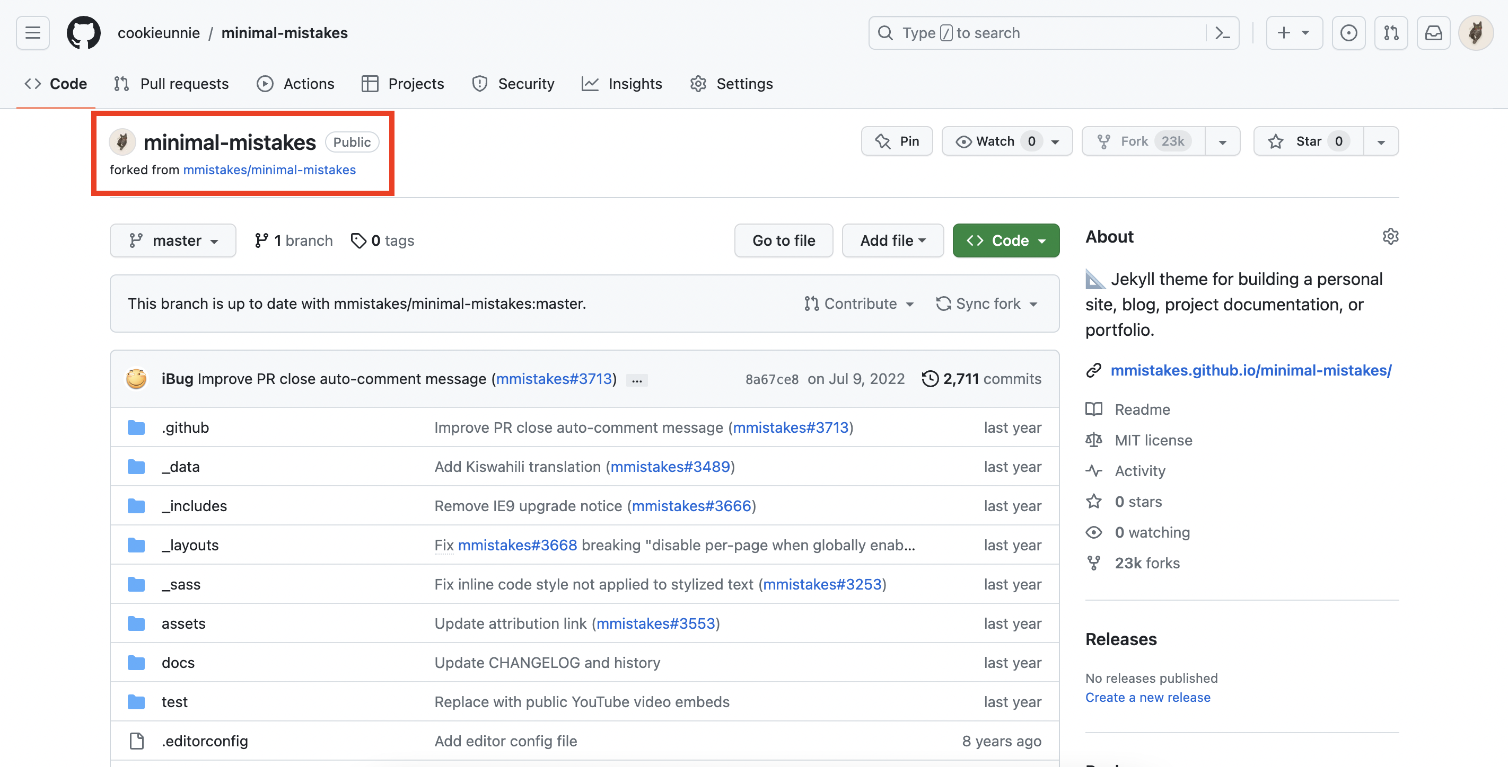This screenshot has width=1508, height=767.
Task: Open the master branch selector
Action: click(x=173, y=240)
